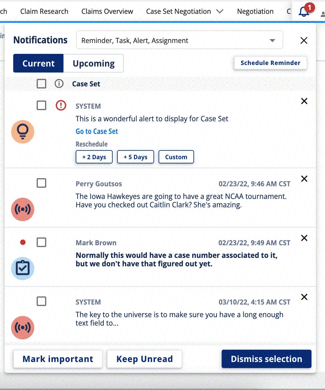Click the Notifications panel heading
This screenshot has height=390, width=325.
pyautogui.click(x=41, y=40)
